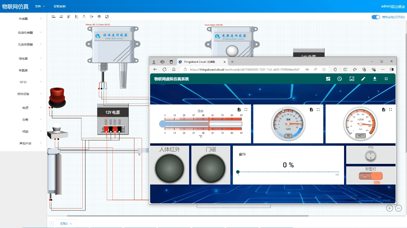Screen dimensions: 407x228
Task: Click ThingsBoard time window clock icon
Action: pyautogui.click(x=339, y=79)
